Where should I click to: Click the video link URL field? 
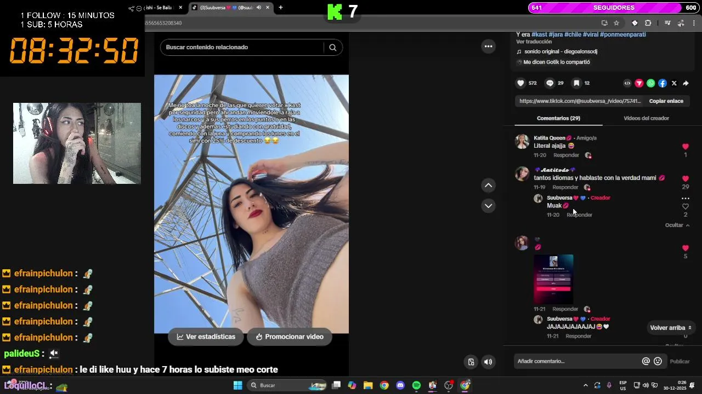[x=580, y=101]
